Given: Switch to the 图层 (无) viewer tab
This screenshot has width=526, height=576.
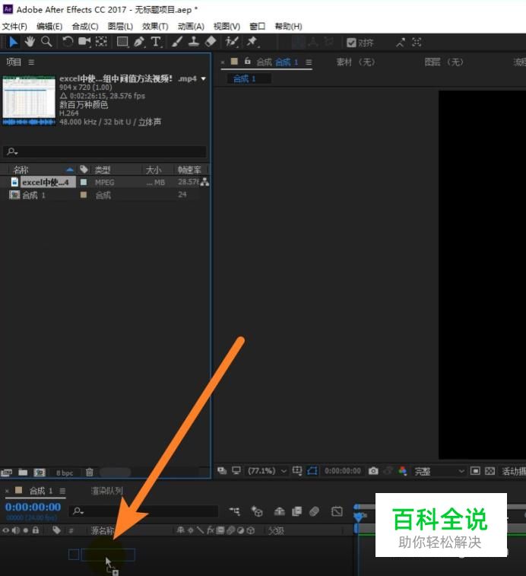Looking at the screenshot, I should click(444, 62).
